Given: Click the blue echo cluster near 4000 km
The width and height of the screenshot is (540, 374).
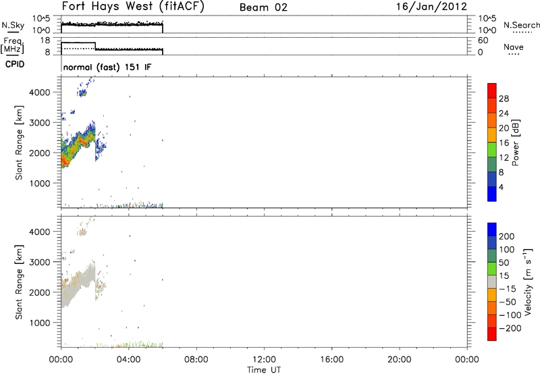Looking at the screenshot, I should 82,93.
